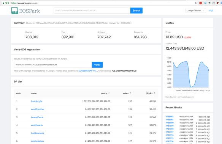Click the EOSPark logo
The height and width of the screenshot is (144, 222).
pyautogui.click(x=25, y=11)
